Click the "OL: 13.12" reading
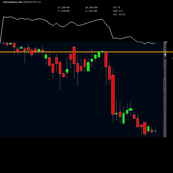The height and width of the screenshot is (173, 173). (119, 14)
